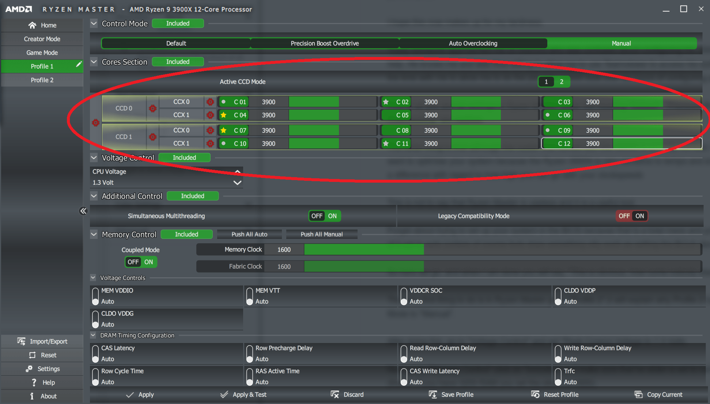710x404 pixels.
Task: Toggle the MEM VTT auto switch
Action: coord(250,296)
